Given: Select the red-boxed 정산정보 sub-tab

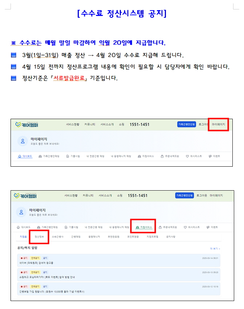Looking at the screenshot, I should click(39, 237).
